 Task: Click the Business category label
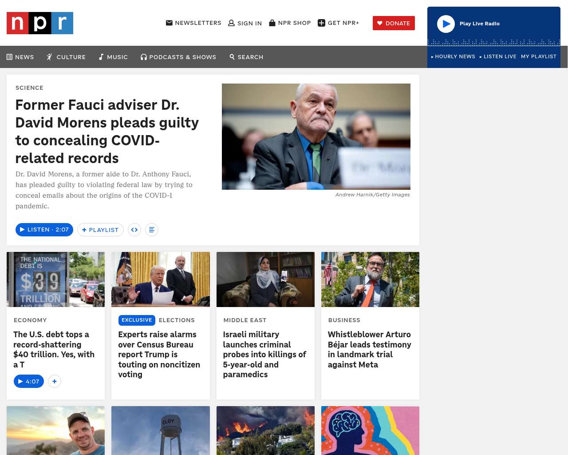[x=344, y=320]
